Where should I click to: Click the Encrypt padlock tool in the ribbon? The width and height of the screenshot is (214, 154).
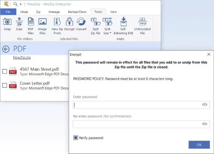[x=69, y=24]
